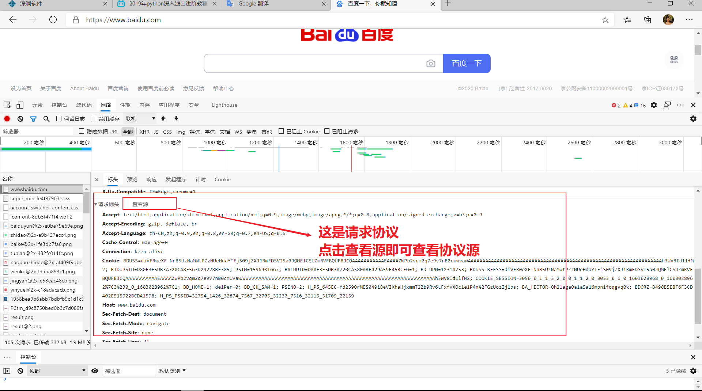Show the console sidebar

7,371
